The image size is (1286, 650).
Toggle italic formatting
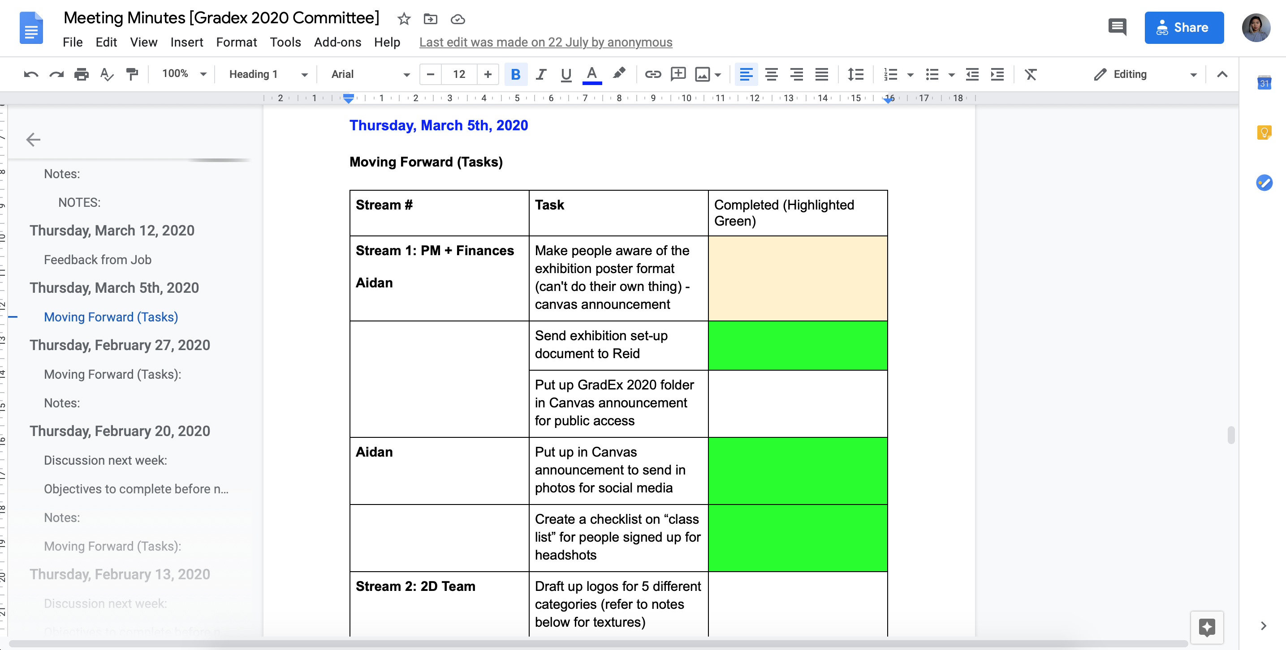click(x=541, y=74)
